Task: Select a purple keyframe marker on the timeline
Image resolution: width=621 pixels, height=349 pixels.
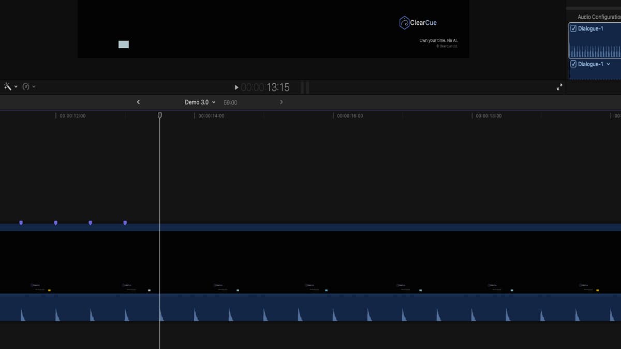Action: tap(55, 222)
